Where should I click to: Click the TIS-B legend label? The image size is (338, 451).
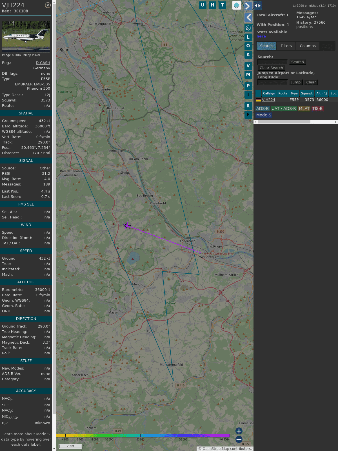(317, 109)
